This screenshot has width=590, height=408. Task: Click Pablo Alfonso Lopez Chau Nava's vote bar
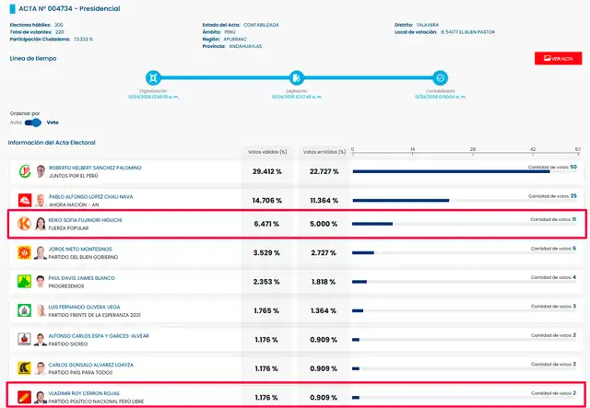point(401,200)
